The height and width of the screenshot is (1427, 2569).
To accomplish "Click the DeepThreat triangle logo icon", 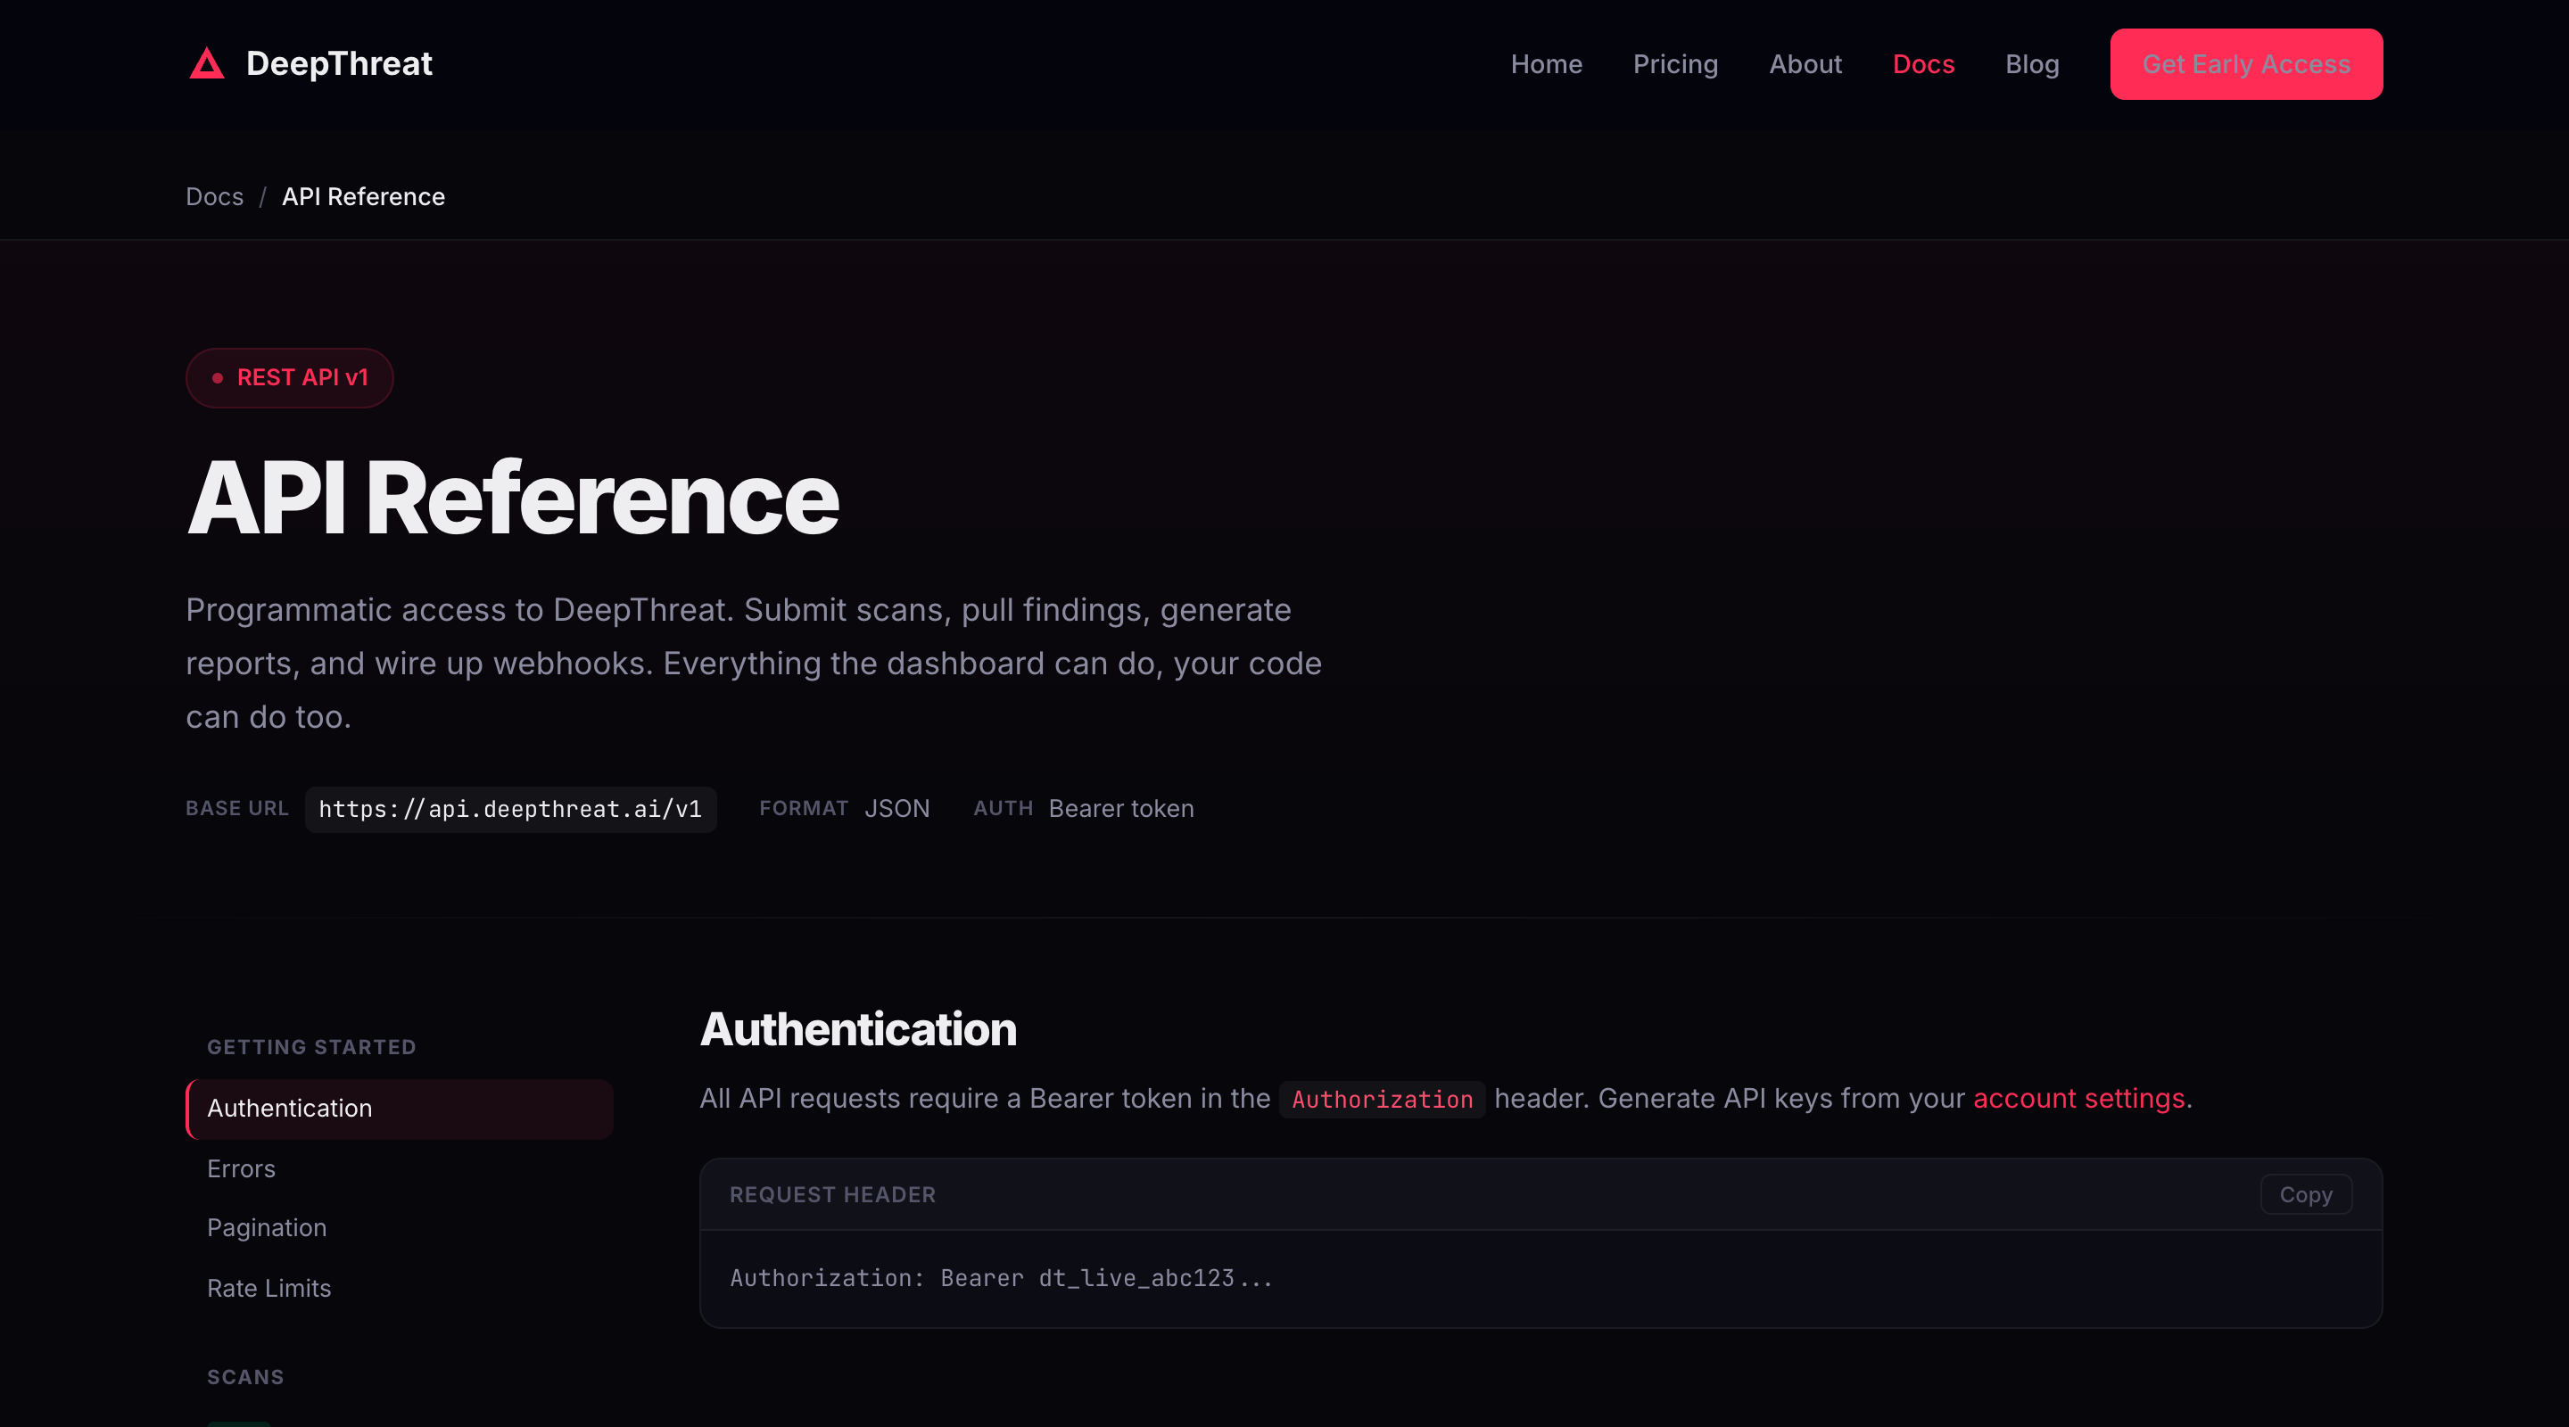I will pos(206,64).
